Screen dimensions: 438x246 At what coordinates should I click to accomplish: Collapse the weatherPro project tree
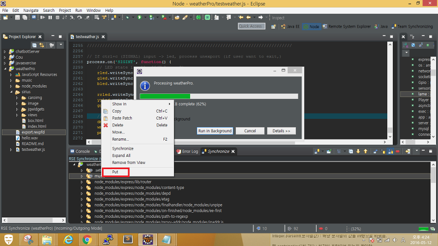[x=5, y=69]
